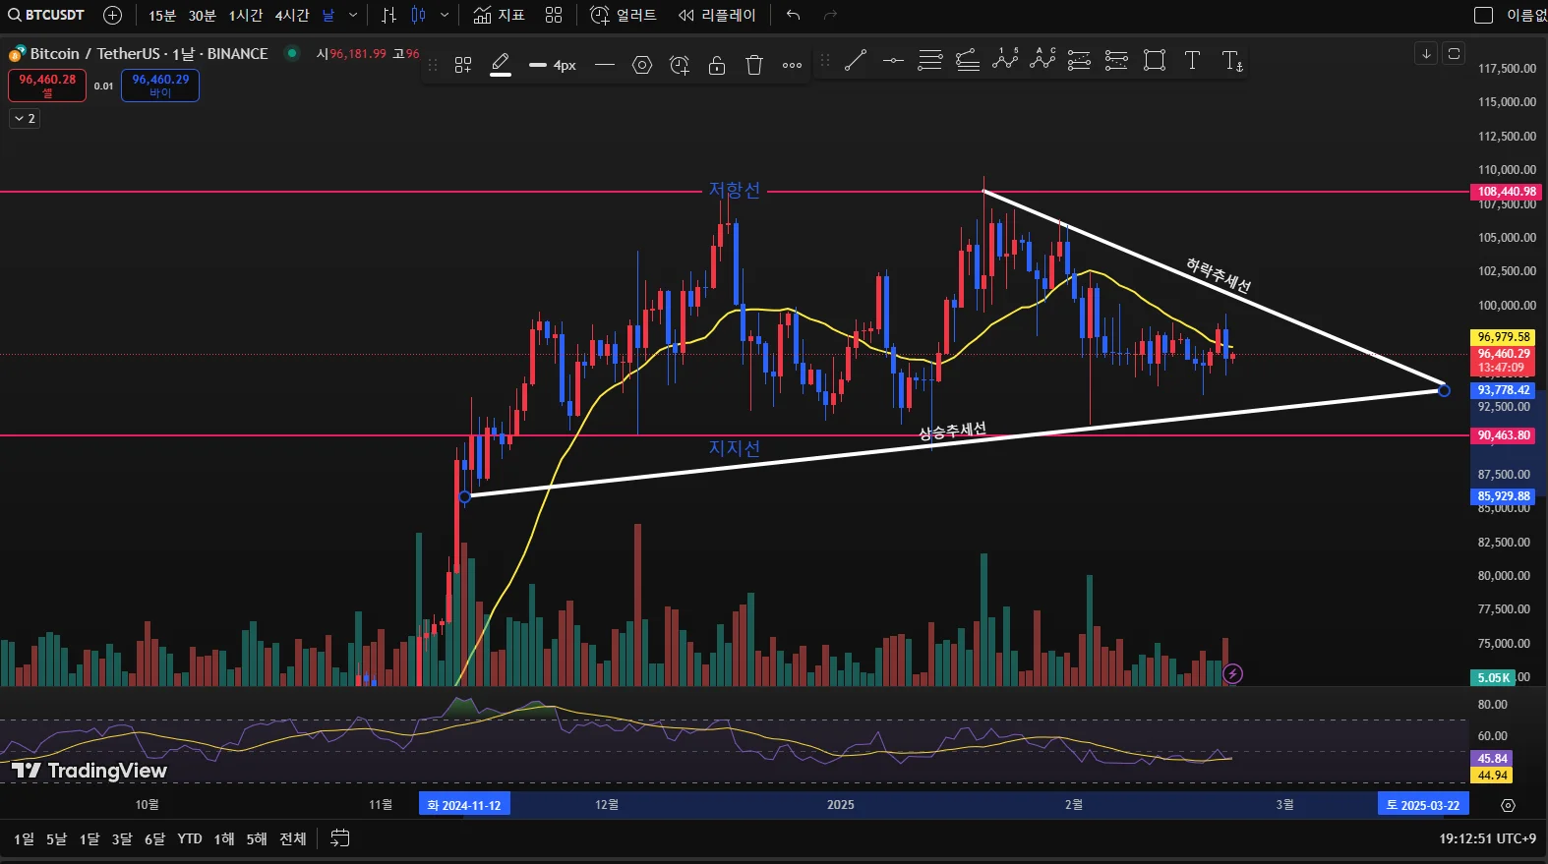
Task: Open the timezone menu showing UTC+9
Action: [1487, 838]
